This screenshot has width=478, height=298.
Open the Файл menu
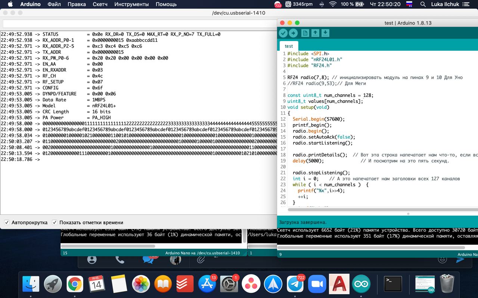pos(54,4)
